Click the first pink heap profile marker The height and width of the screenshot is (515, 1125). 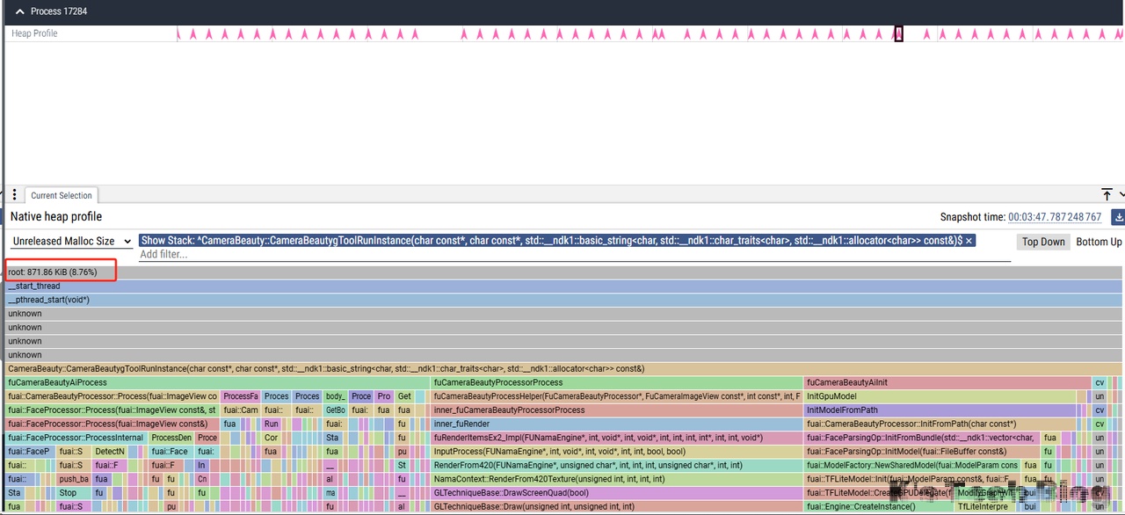click(x=178, y=34)
